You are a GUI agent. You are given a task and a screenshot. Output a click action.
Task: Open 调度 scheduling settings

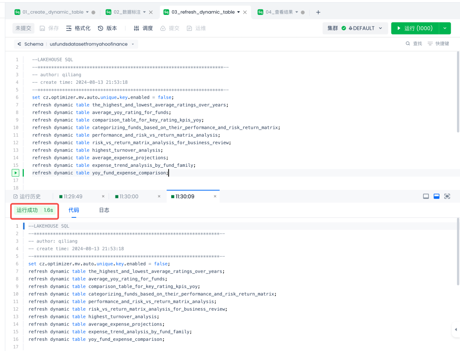[x=143, y=28]
